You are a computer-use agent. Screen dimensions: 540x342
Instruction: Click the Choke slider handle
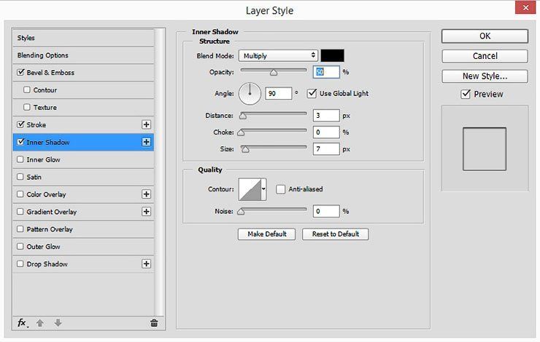241,132
